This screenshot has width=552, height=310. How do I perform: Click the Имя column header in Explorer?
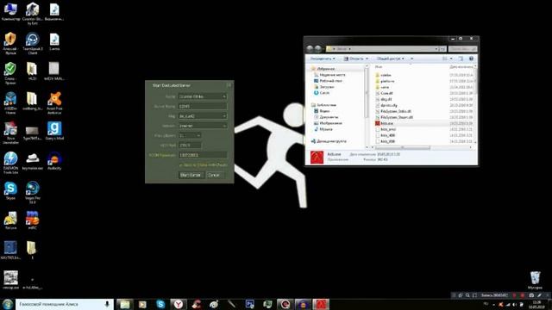tap(379, 67)
